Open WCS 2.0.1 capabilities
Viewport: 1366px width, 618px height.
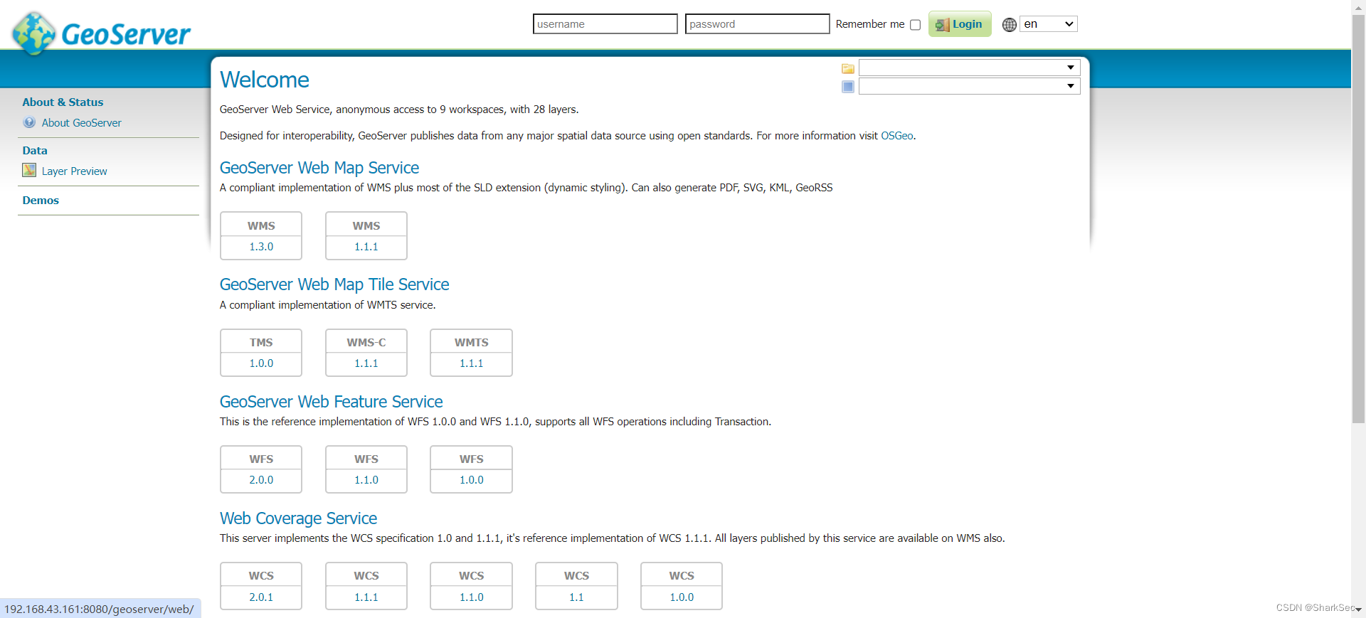(261, 597)
